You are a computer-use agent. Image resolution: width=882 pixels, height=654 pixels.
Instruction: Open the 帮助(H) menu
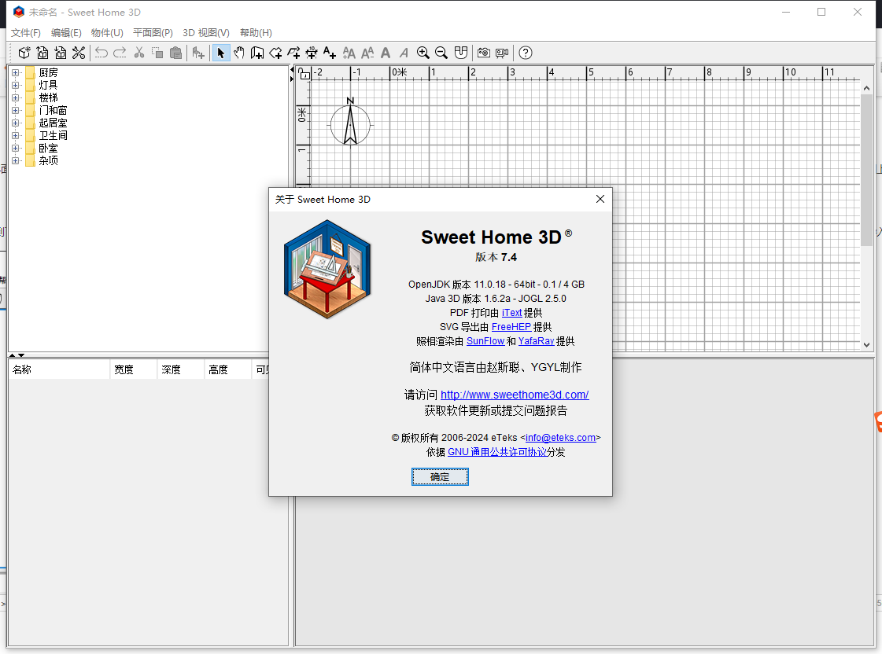(x=256, y=32)
